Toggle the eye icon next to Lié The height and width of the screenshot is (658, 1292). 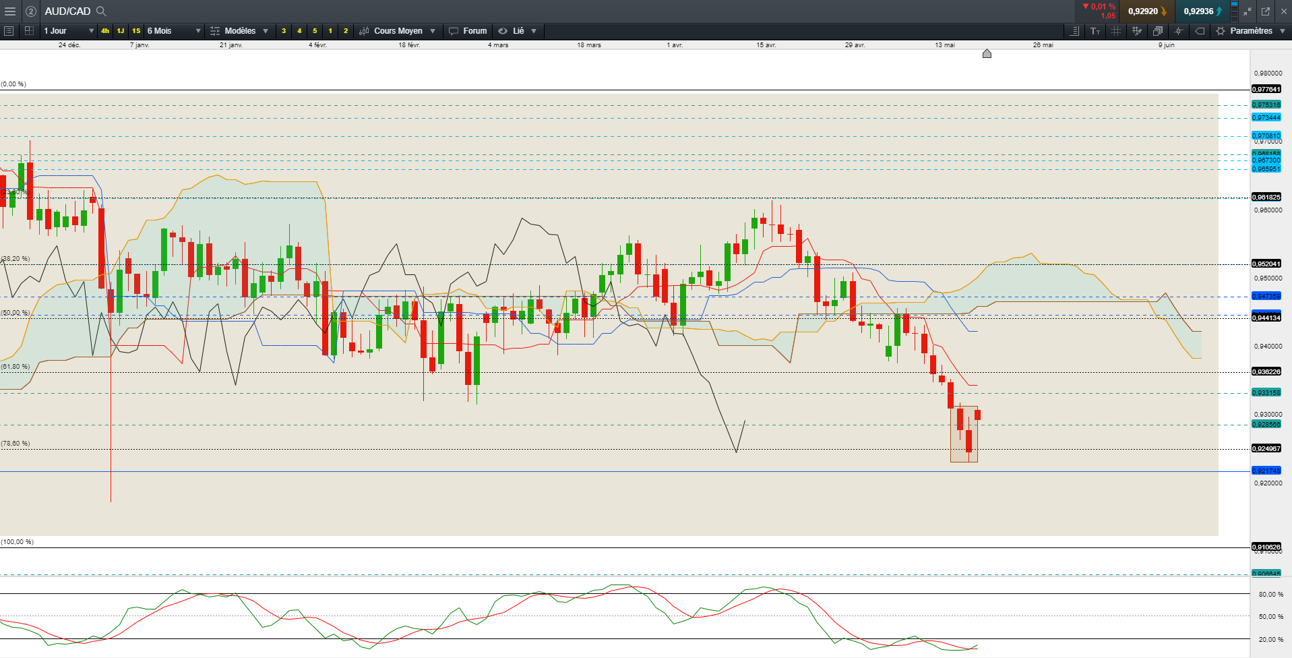(x=503, y=31)
